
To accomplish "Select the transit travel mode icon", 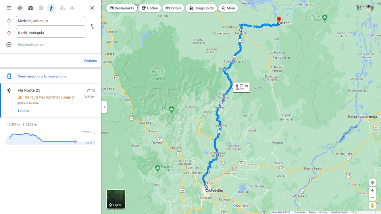I will [41, 8].
